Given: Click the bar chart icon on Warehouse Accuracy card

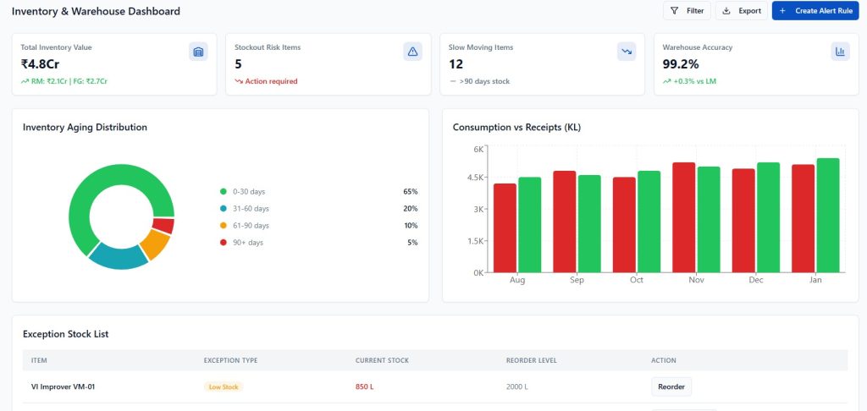Looking at the screenshot, I should [841, 52].
